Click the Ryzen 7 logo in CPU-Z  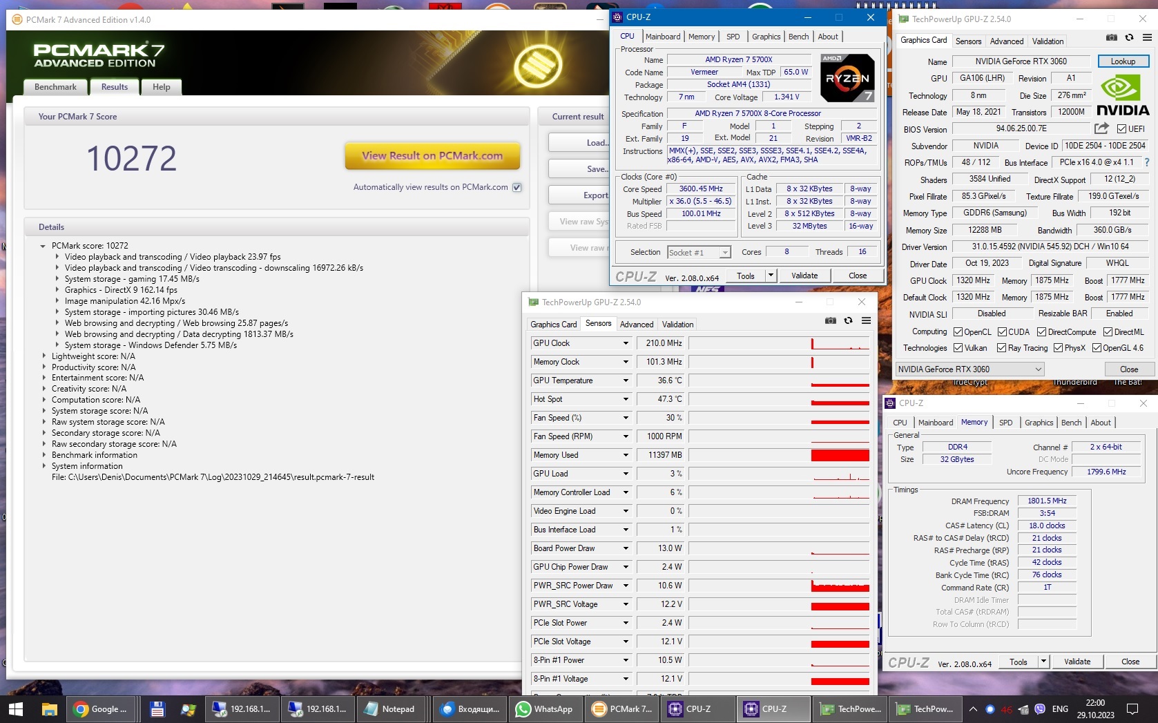[x=847, y=77]
